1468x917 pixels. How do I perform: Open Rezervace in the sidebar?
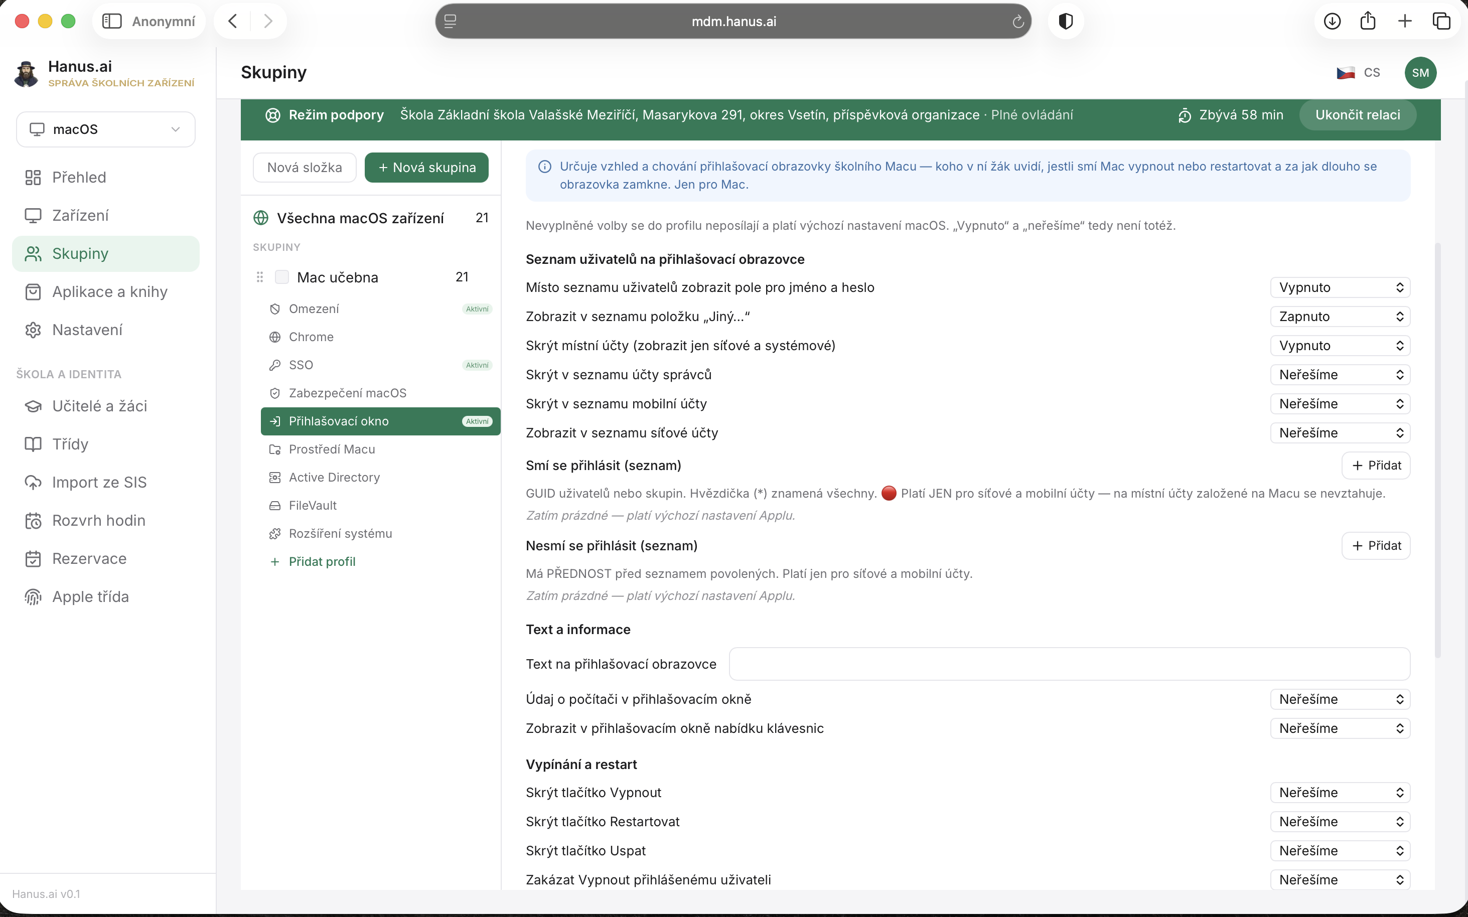[x=105, y=558]
